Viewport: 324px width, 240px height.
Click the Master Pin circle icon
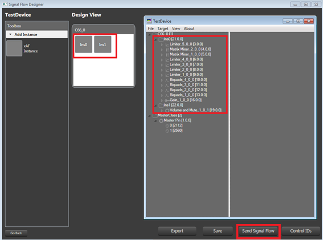point(161,121)
